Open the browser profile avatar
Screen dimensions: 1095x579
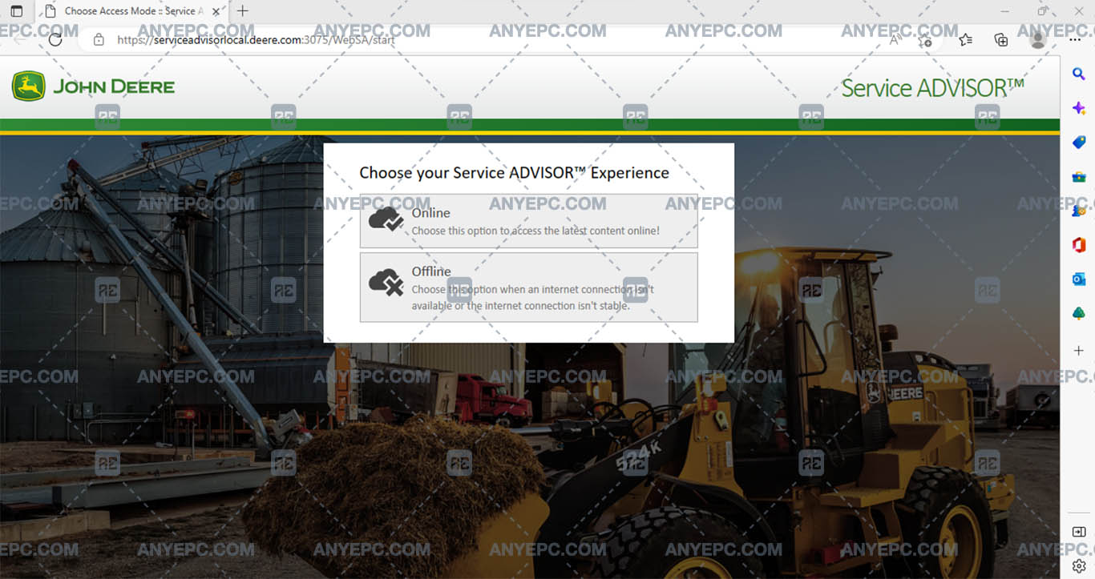(1038, 39)
